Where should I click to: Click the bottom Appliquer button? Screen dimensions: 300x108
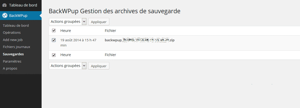(x=99, y=66)
